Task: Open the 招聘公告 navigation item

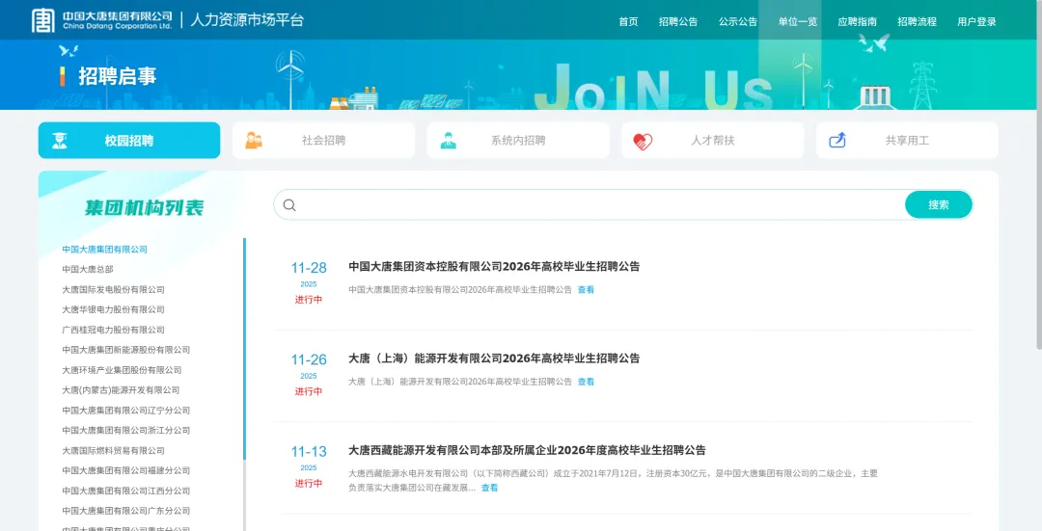Action: (678, 22)
